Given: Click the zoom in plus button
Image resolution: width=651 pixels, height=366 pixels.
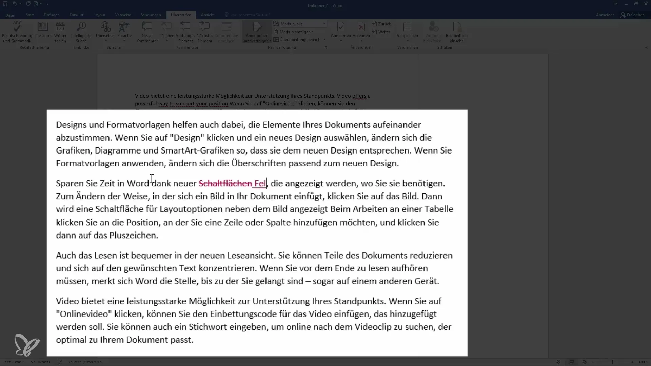Looking at the screenshot, I should [x=632, y=362].
